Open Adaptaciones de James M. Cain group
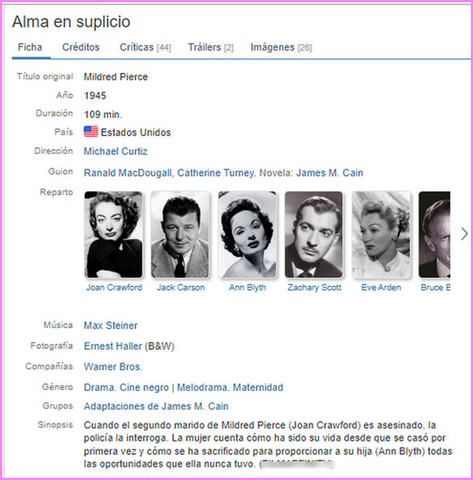 tap(156, 406)
